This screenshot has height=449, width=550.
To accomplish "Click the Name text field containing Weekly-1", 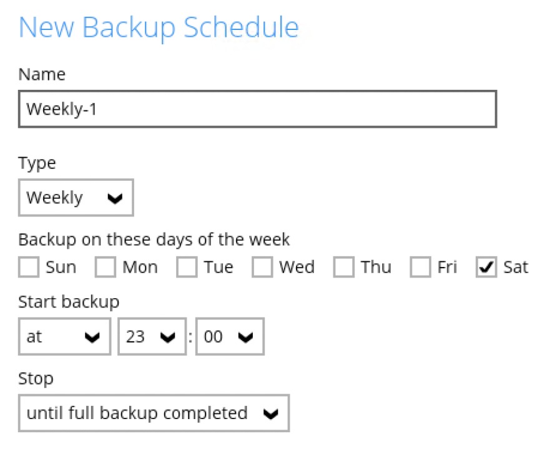I will point(257,109).
